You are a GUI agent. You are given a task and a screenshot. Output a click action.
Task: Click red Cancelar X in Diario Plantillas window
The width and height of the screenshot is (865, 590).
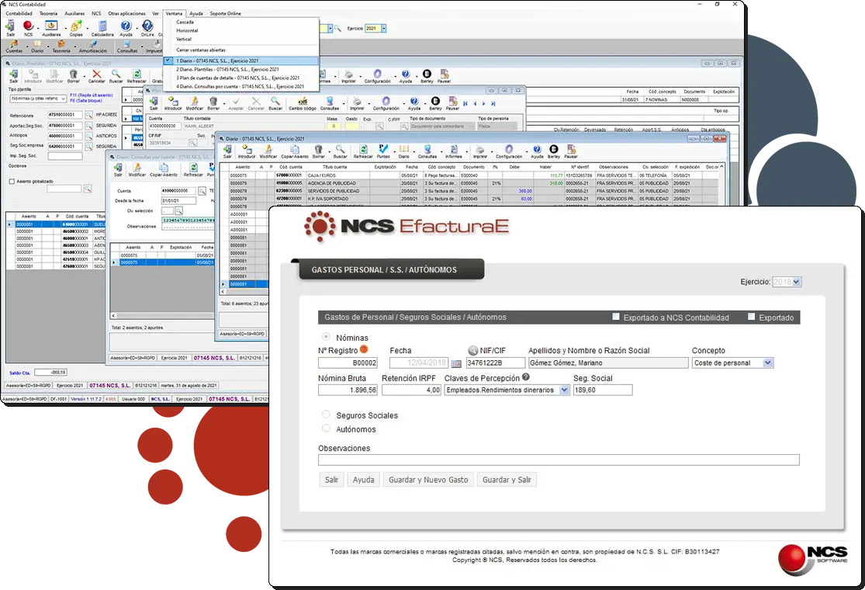pos(96,76)
